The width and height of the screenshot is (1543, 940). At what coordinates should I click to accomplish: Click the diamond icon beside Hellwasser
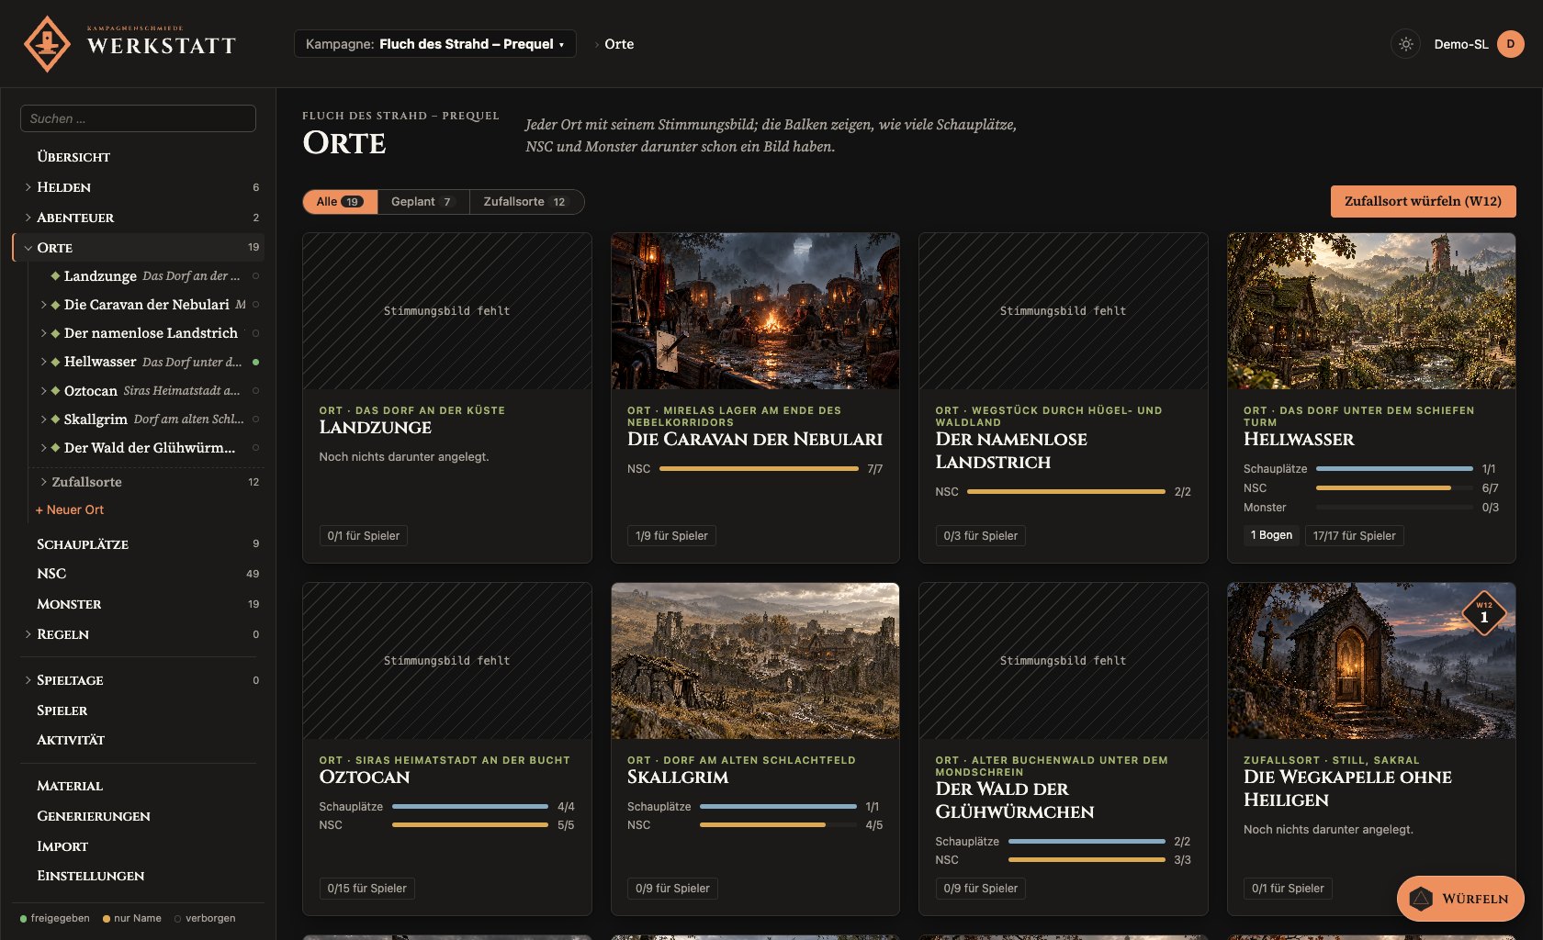55,362
